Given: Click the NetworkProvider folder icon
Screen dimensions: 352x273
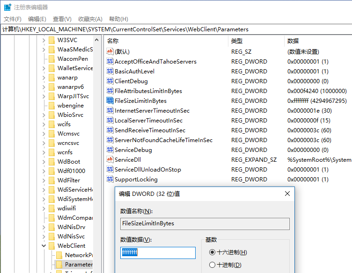Looking at the screenshot, I should point(59,255).
